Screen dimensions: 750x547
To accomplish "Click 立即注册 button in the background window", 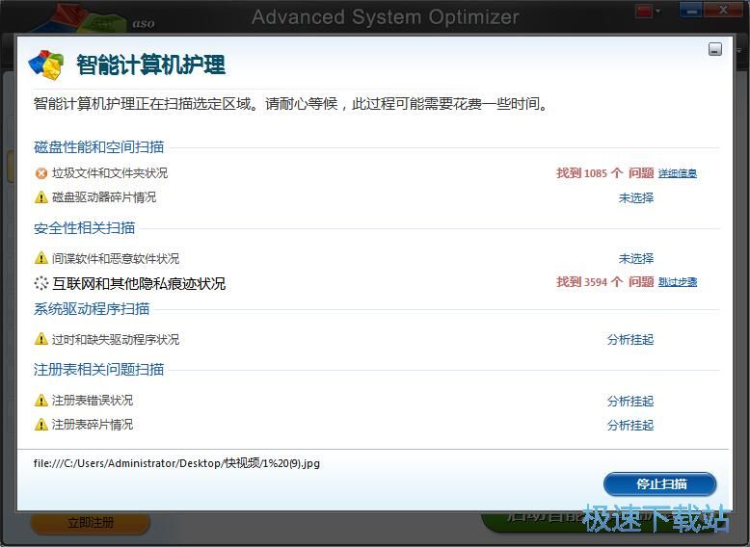I will (91, 523).
